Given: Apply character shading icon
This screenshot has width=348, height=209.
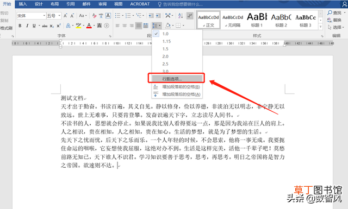Looking at the screenshot, I should pos(100,26).
